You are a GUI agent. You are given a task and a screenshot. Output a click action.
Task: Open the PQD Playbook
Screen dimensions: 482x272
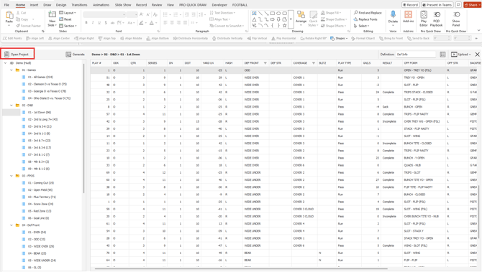tap(436, 19)
